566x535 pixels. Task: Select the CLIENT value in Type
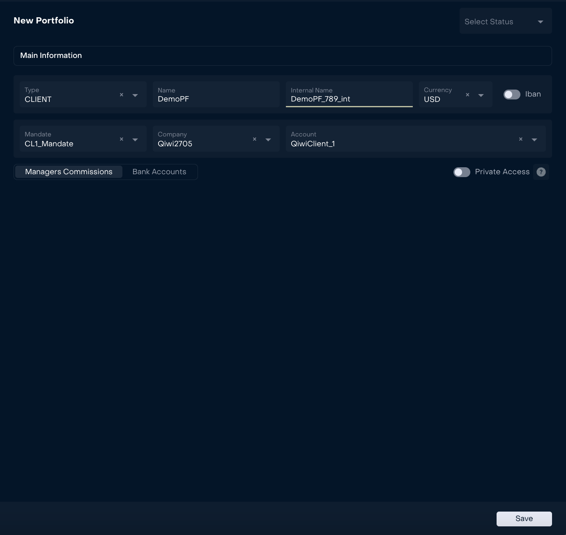[38, 99]
